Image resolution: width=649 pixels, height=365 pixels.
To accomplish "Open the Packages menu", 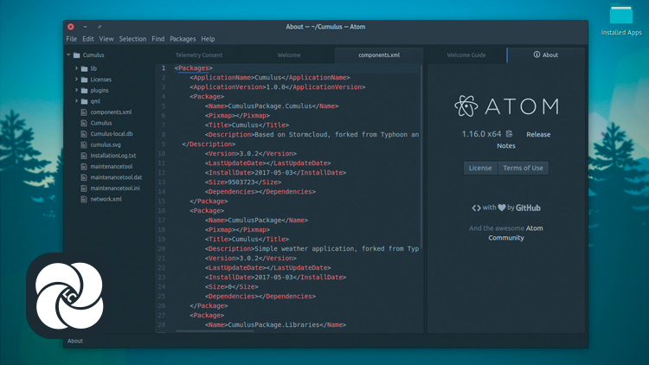I will (183, 39).
